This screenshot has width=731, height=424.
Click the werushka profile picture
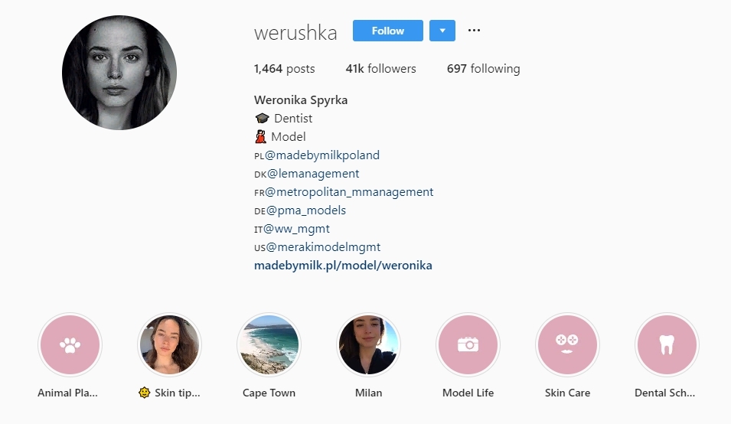coord(119,73)
